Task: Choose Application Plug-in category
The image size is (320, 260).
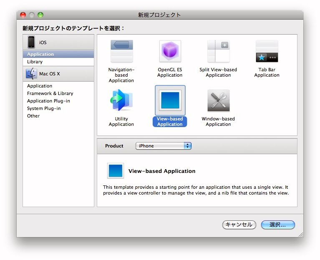Action: pyautogui.click(x=48, y=101)
